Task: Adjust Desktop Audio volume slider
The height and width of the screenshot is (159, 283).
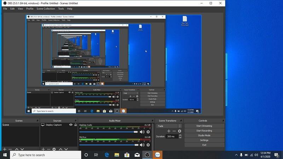Action: pos(109,132)
